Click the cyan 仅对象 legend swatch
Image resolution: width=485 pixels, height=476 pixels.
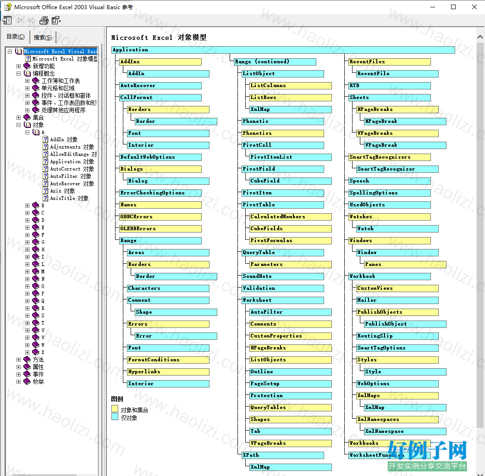(115, 416)
